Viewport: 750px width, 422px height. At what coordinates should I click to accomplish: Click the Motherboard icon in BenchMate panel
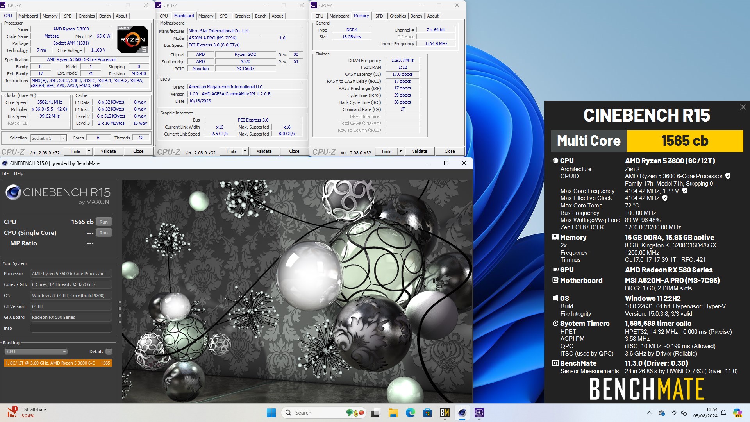pos(555,280)
